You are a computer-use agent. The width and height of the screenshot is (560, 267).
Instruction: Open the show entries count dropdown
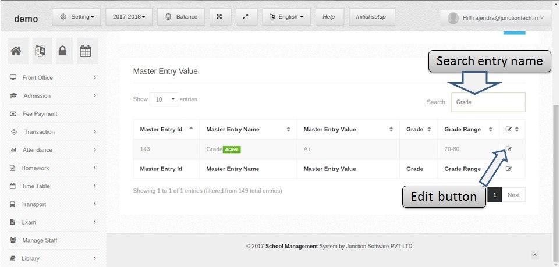pos(164,99)
